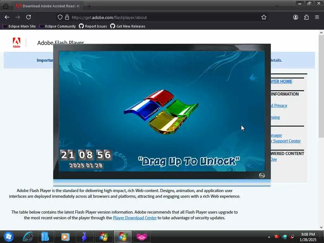Click the Adobe logo

tap(16, 43)
